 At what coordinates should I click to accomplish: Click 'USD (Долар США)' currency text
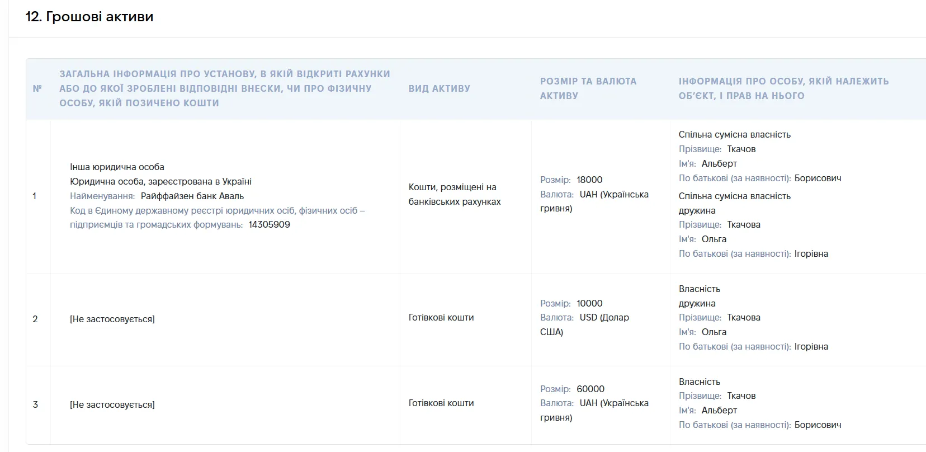tap(584, 324)
